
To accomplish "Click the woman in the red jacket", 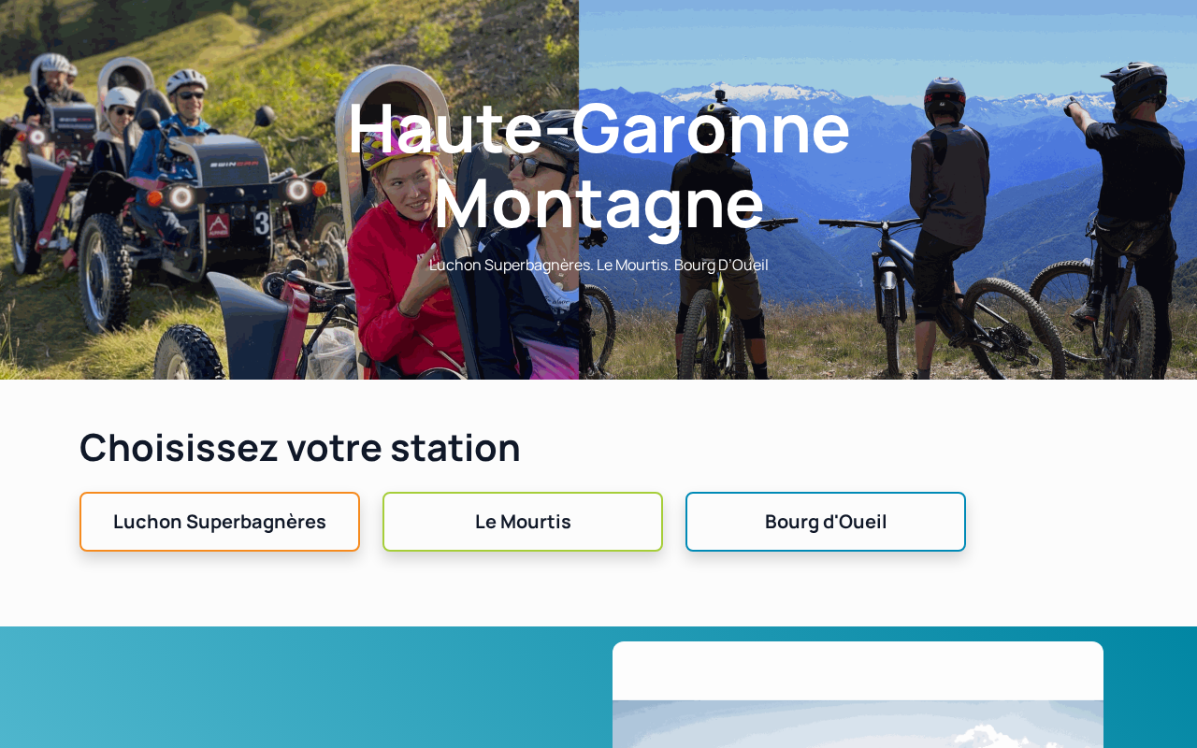I will click(397, 271).
